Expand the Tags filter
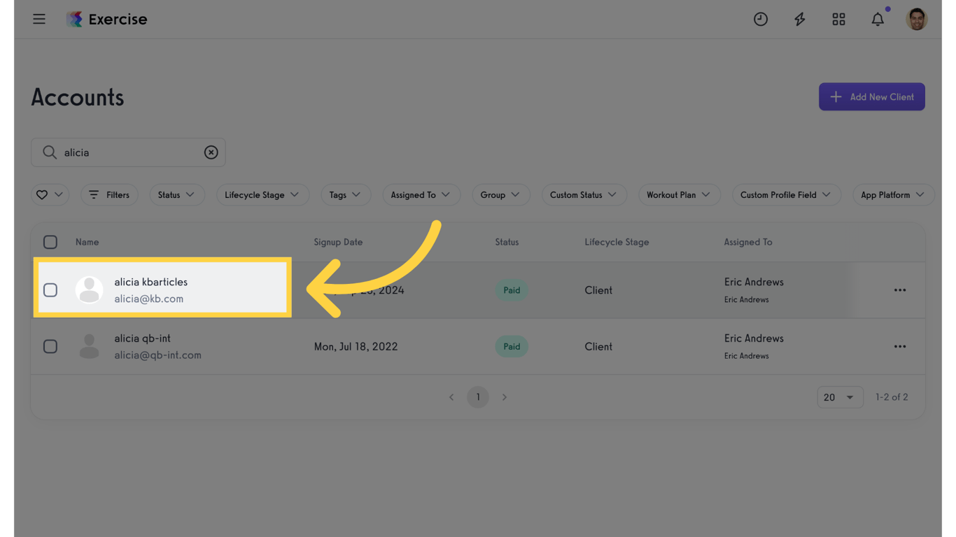Viewport: 956px width, 537px height. [x=346, y=195]
